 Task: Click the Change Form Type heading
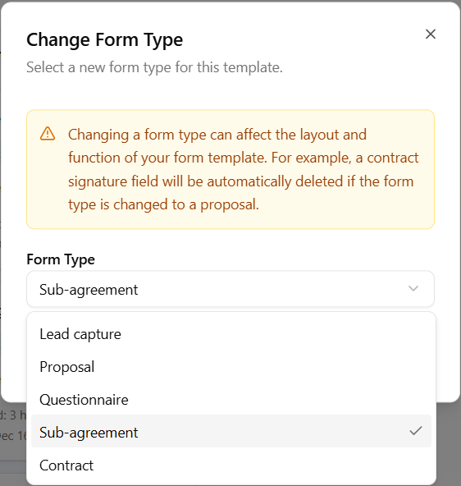(105, 40)
